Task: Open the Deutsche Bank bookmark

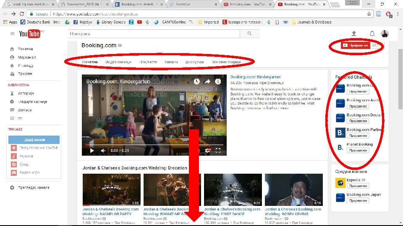Action: 35,22
